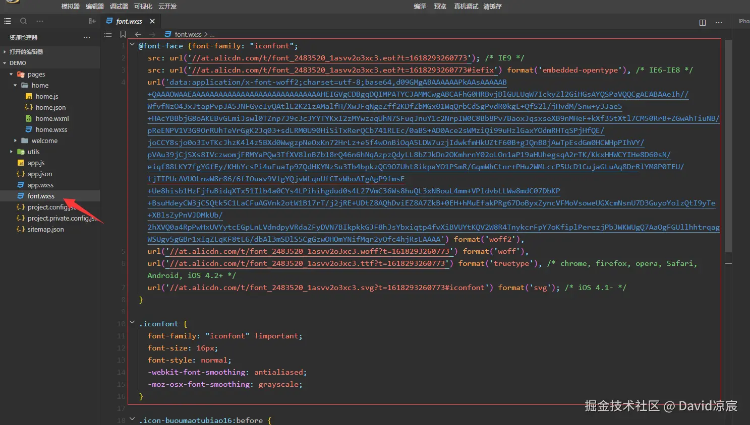Open the 云开发 menu
The image size is (750, 425).
pyautogui.click(x=167, y=7)
